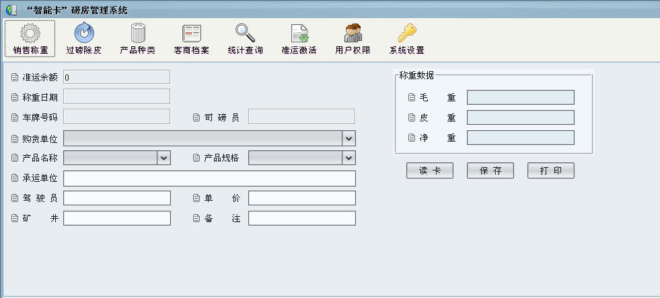660x298 pixels.
Task: Select the 单价 input field
Action: coord(301,198)
